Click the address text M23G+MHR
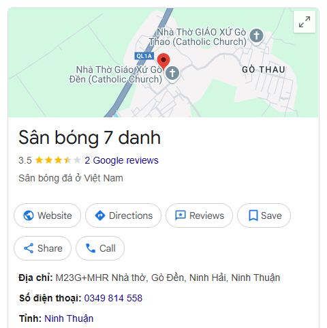 [x=168, y=278]
